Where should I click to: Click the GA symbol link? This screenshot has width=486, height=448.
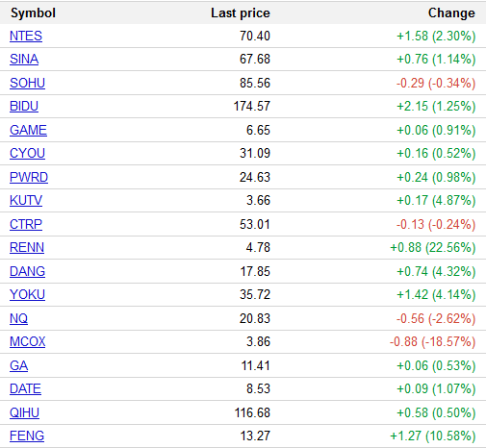18,365
